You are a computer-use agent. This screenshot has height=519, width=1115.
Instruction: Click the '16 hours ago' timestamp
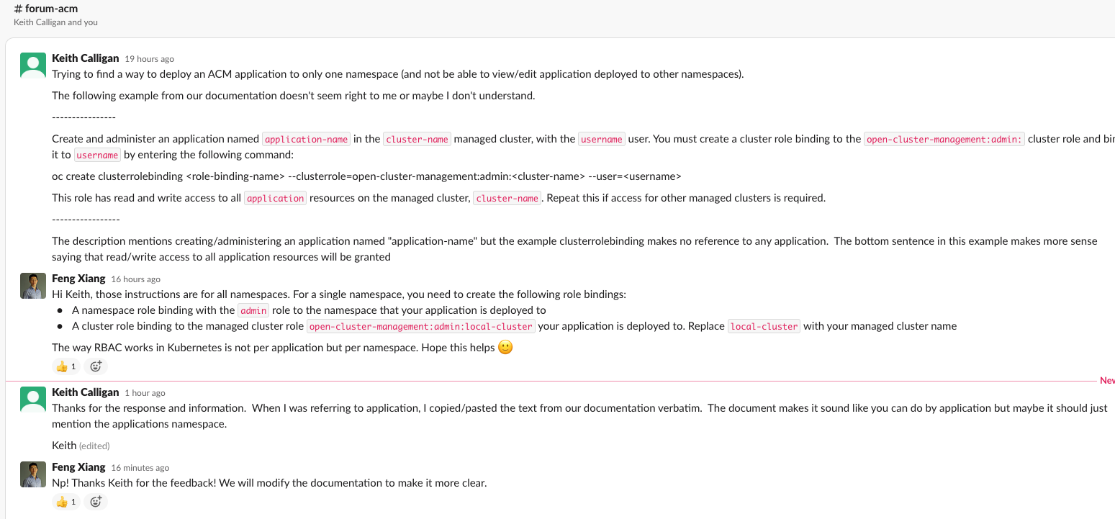pos(135,279)
